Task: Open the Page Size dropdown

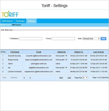Action: click(x=85, y=78)
